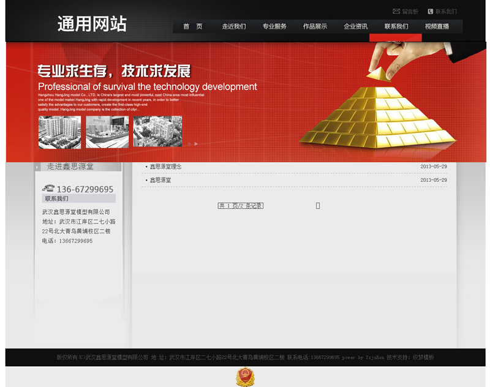Click the pagination box 共1页/2条记录

coord(241,206)
